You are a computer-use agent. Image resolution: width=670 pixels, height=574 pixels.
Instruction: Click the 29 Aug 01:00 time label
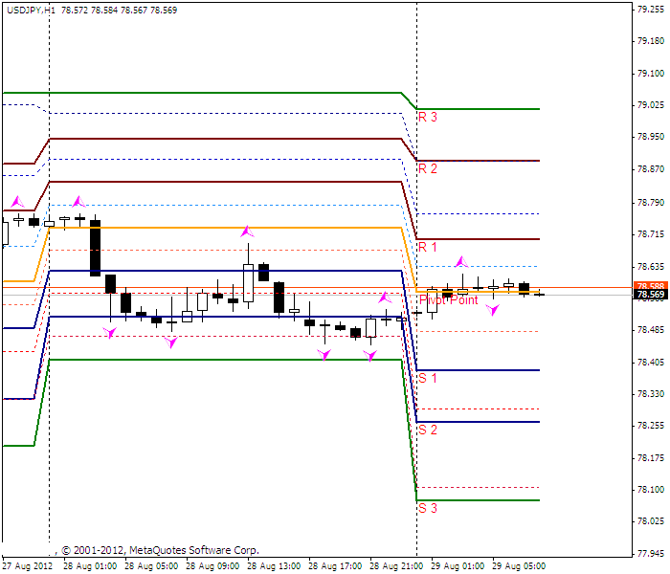point(458,566)
